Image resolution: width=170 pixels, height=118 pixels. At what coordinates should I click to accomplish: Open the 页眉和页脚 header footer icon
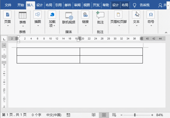[x=118, y=15]
